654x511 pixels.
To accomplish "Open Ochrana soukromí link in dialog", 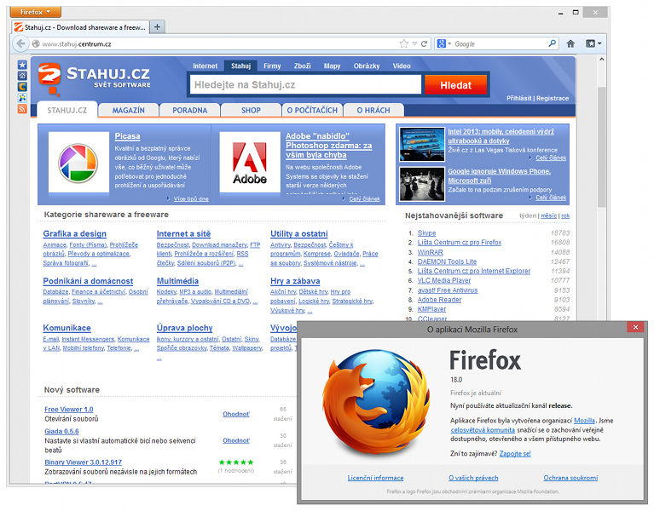I will coord(570,478).
